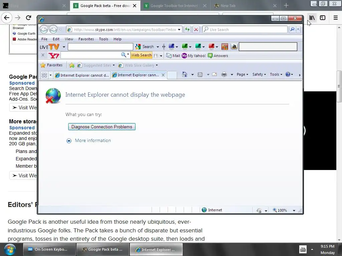Image resolution: width=342 pixels, height=256 pixels.
Task: Expand Web Slice Gallery dropdown
Action: coord(157,65)
